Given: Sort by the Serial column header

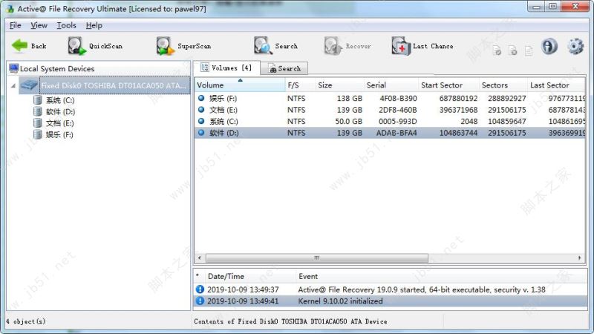Looking at the screenshot, I should 391,85.
